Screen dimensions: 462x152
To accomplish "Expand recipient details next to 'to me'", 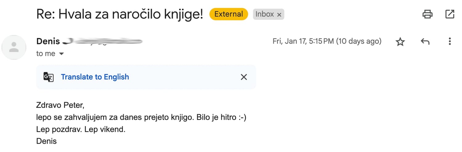I will pyautogui.click(x=61, y=54).
